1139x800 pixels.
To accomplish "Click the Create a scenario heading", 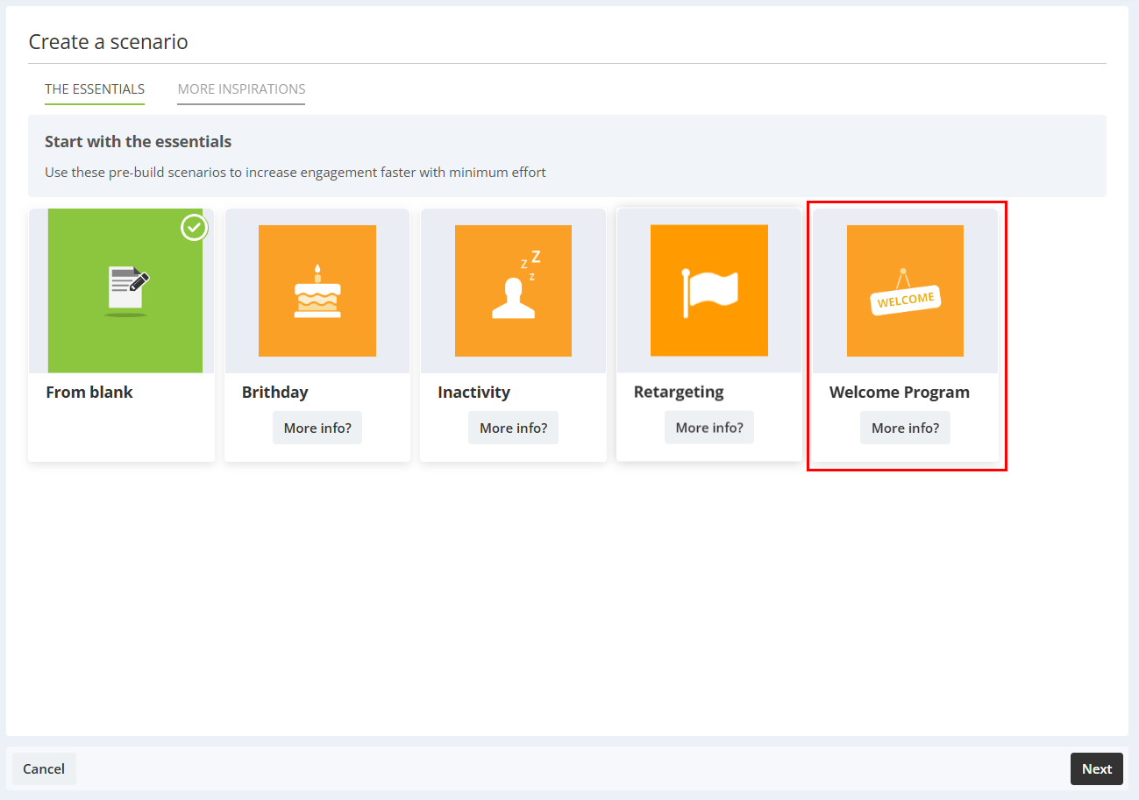I will [x=109, y=41].
